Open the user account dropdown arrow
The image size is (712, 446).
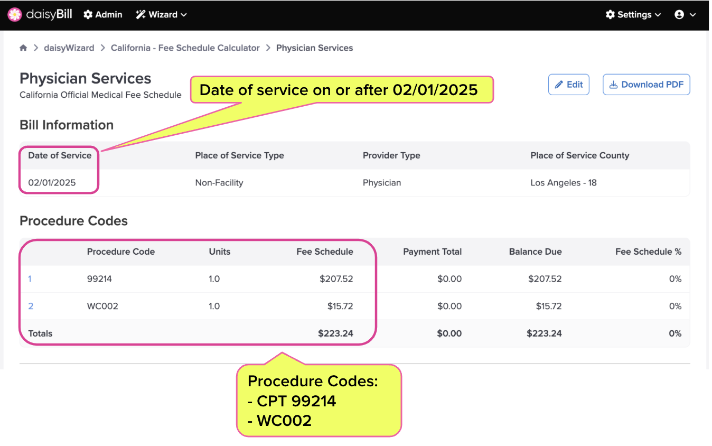(692, 15)
